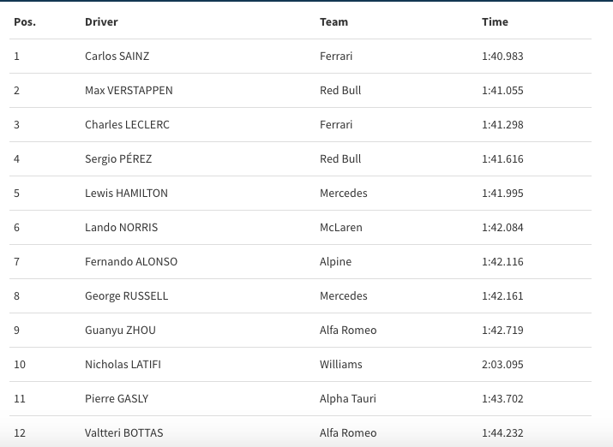Screen dimensions: 613x447
Task: Select driver name Max VERSTAPPEN
Action: [129, 91]
